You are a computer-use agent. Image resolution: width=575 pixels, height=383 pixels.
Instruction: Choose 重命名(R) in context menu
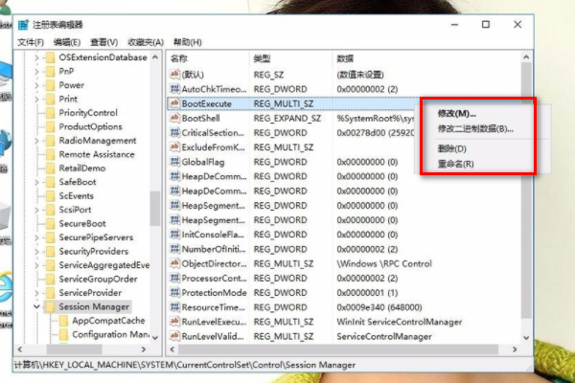tap(455, 164)
